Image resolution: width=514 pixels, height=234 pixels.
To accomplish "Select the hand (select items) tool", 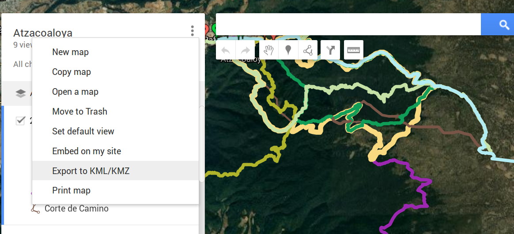I will (x=269, y=50).
